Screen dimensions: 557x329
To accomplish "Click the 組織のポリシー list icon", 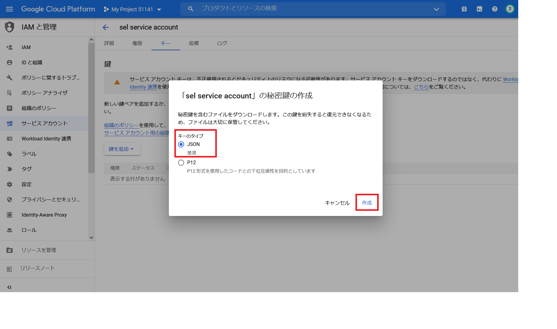I will tap(9, 108).
